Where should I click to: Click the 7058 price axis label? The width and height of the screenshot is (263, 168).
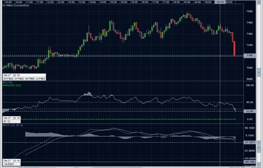point(249,68)
